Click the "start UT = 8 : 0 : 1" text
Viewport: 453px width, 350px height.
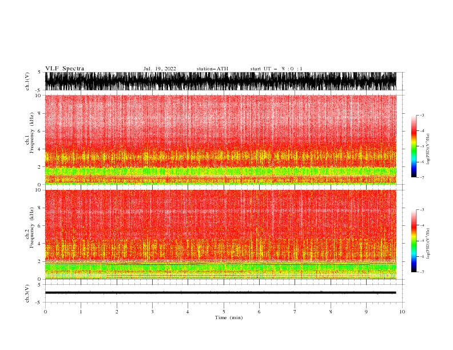click(276, 69)
